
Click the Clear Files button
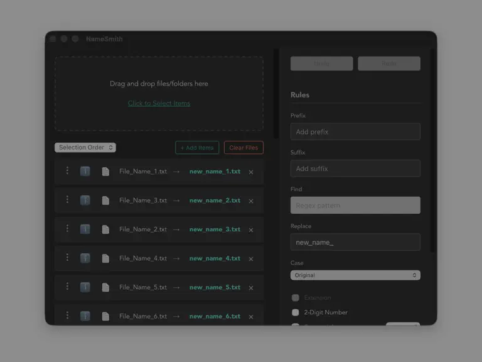tap(244, 148)
